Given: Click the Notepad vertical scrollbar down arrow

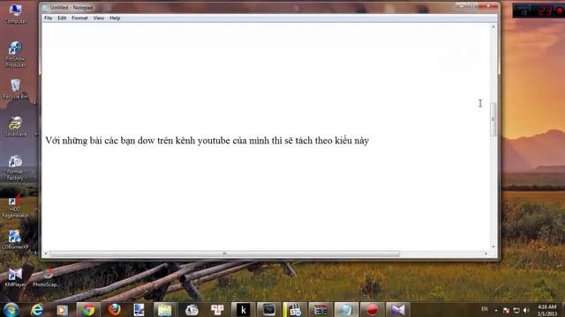Looking at the screenshot, I should point(493,247).
